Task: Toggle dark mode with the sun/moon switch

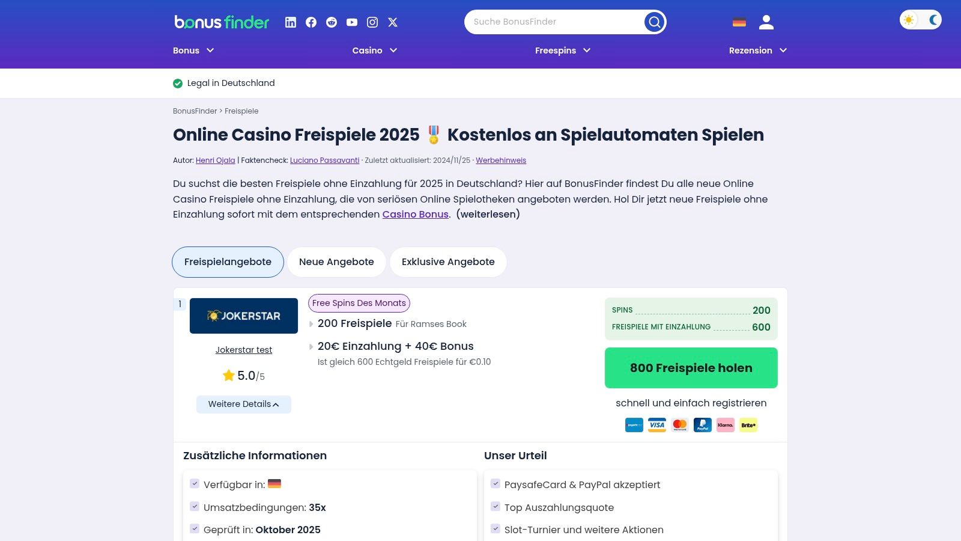Action: pyautogui.click(x=920, y=19)
